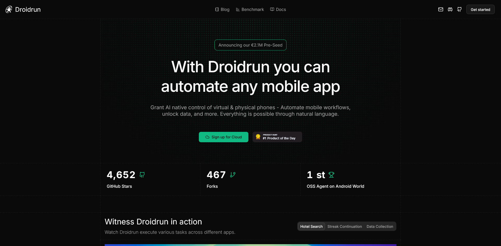Switch to the Streak Continuation tab
The width and height of the screenshot is (501, 246).
click(x=345, y=226)
